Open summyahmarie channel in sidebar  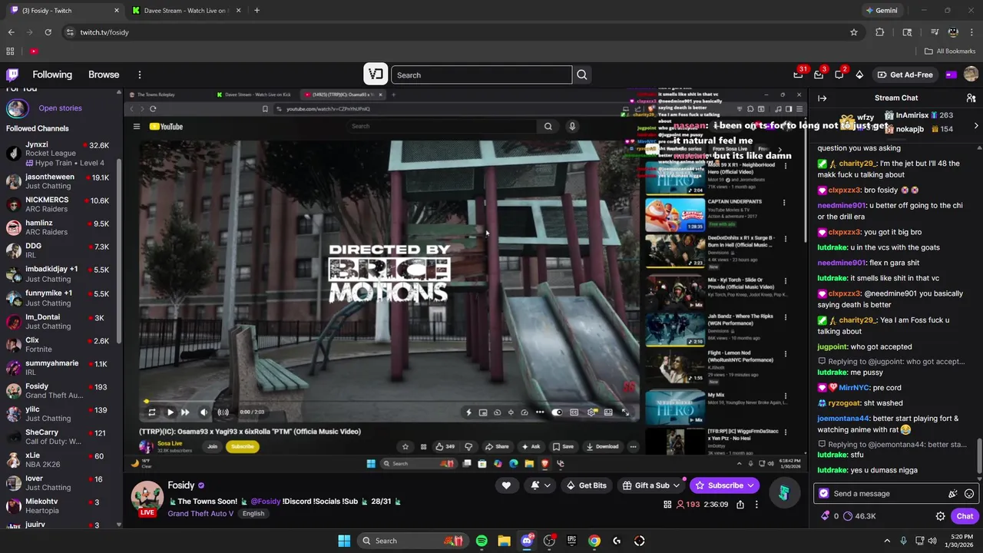click(x=58, y=367)
